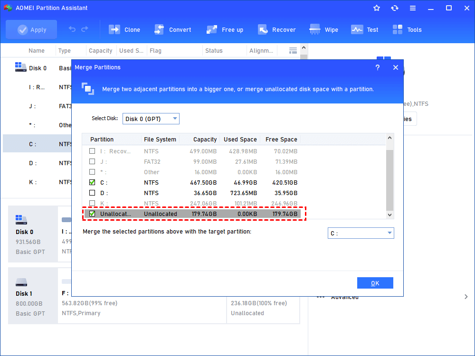
Task: Click the Disk 0 icon in bottom disk map
Action: tap(21, 220)
